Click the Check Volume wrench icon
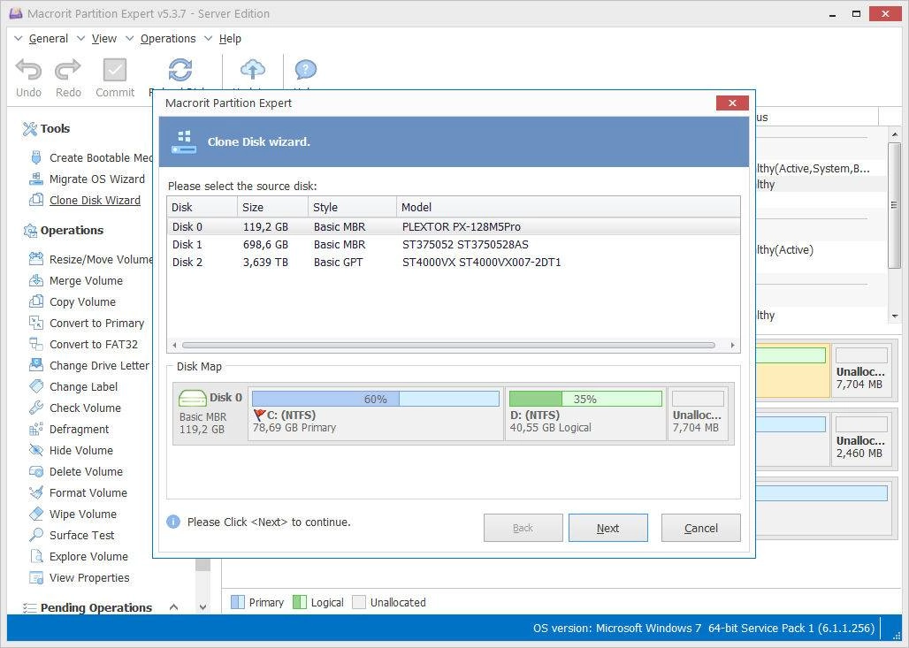Viewport: 909px width, 648px height. pyautogui.click(x=36, y=408)
